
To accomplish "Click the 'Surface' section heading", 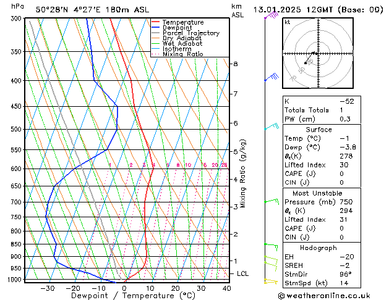I will 318,130.
